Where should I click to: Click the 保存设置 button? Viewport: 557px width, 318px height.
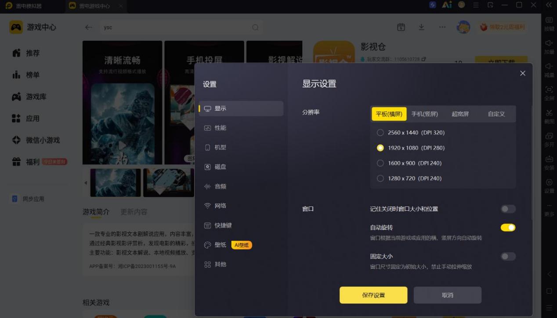373,295
